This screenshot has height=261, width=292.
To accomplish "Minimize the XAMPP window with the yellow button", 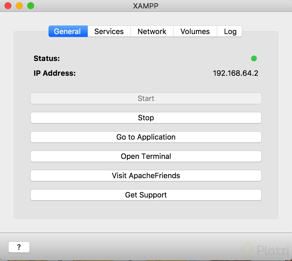I will [19, 6].
